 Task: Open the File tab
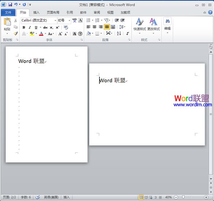coord(8,13)
